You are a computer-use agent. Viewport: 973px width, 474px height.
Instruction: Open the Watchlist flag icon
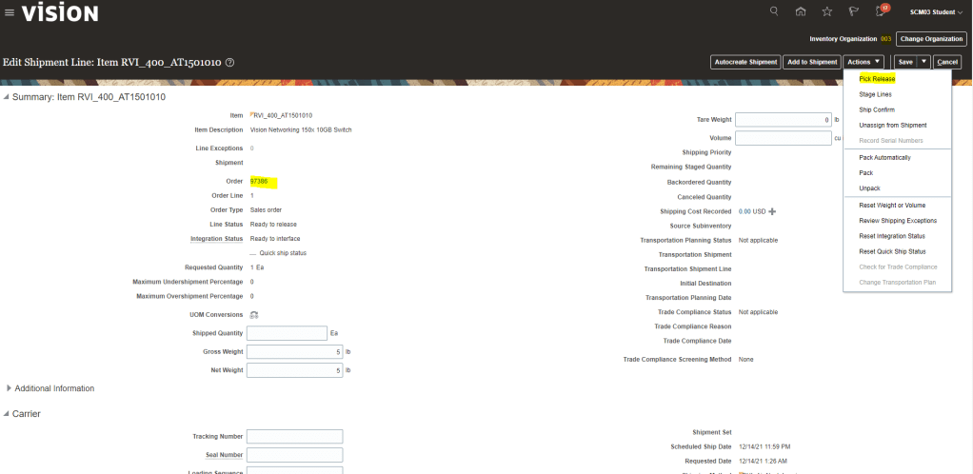pyautogui.click(x=853, y=12)
